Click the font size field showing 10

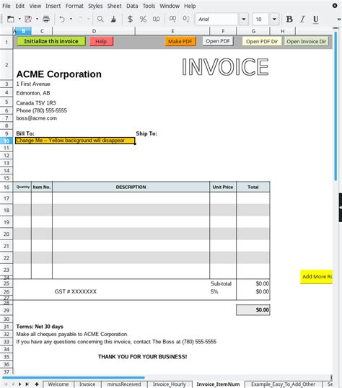pos(260,19)
